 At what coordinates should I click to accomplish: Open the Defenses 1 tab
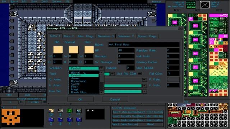click(x=106, y=36)
